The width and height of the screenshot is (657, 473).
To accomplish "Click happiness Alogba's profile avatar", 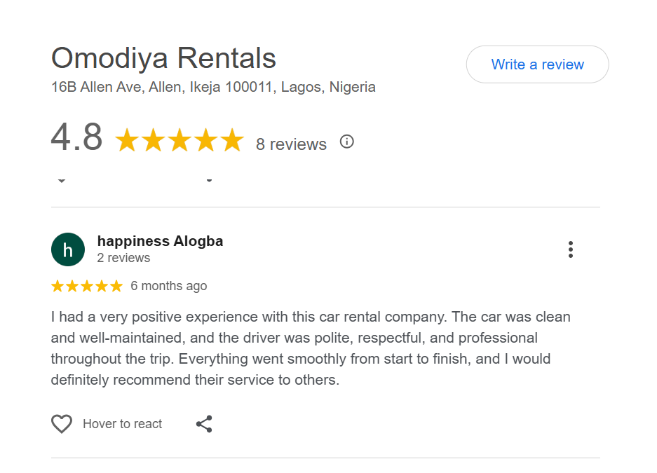I will coord(67,249).
